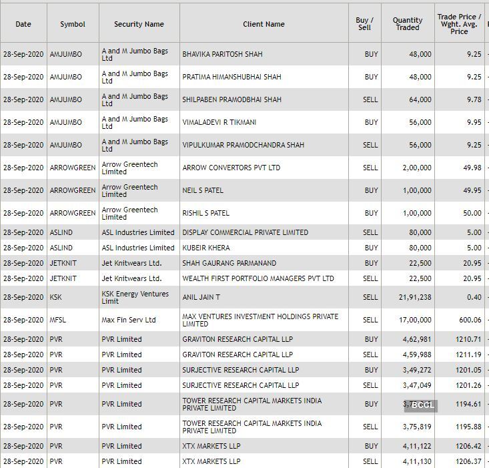Click trade price 1206.42

[469, 446]
